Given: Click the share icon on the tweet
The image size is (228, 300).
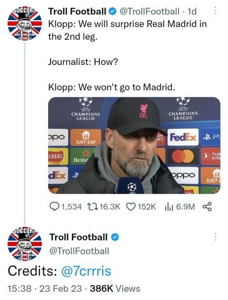Looking at the screenshot, I should click(207, 207).
